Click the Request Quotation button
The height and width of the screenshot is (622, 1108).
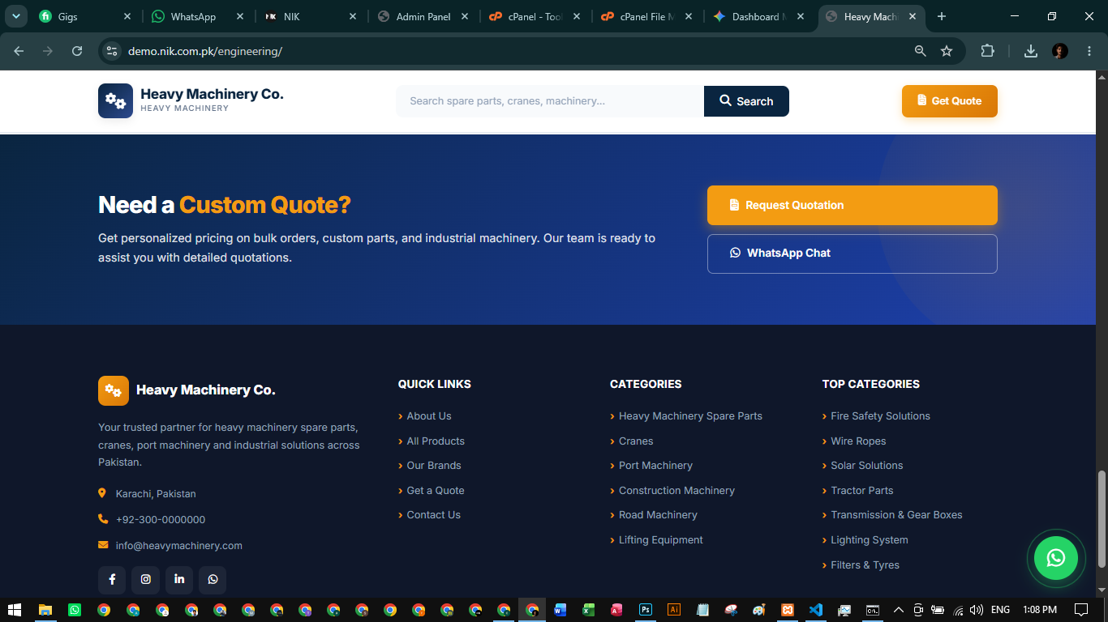[852, 205]
